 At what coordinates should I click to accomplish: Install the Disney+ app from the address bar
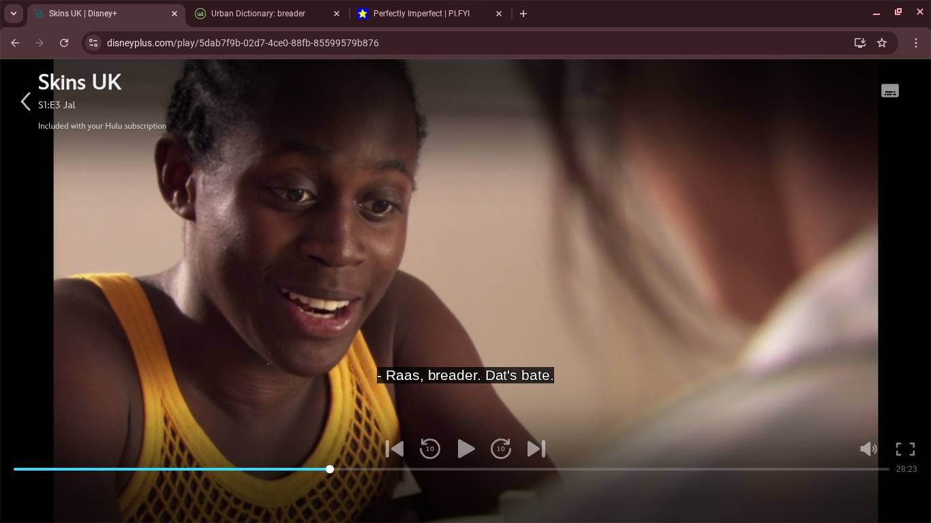860,43
